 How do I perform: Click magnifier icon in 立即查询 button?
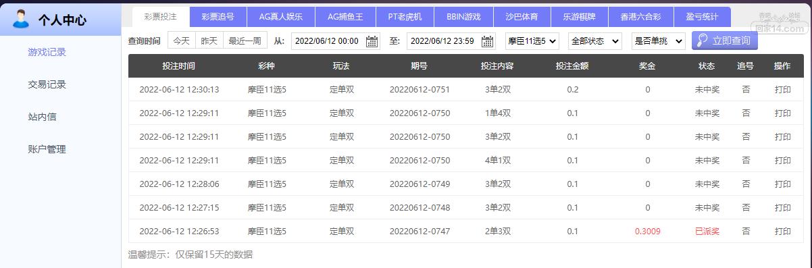[x=703, y=41]
